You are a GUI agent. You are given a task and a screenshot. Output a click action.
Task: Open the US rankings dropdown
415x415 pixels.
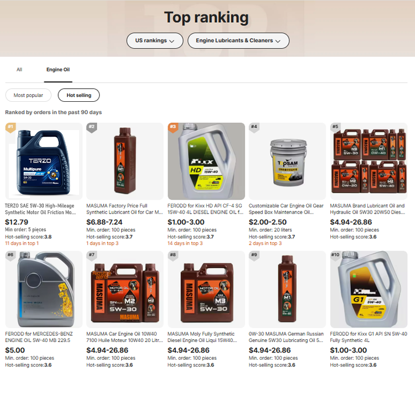(x=155, y=40)
